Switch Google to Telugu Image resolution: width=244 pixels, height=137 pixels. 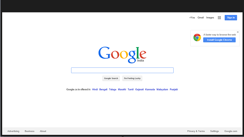click(113, 90)
